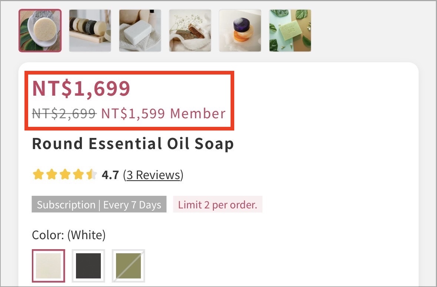Click the NT$1,599 Member price

[163, 113]
